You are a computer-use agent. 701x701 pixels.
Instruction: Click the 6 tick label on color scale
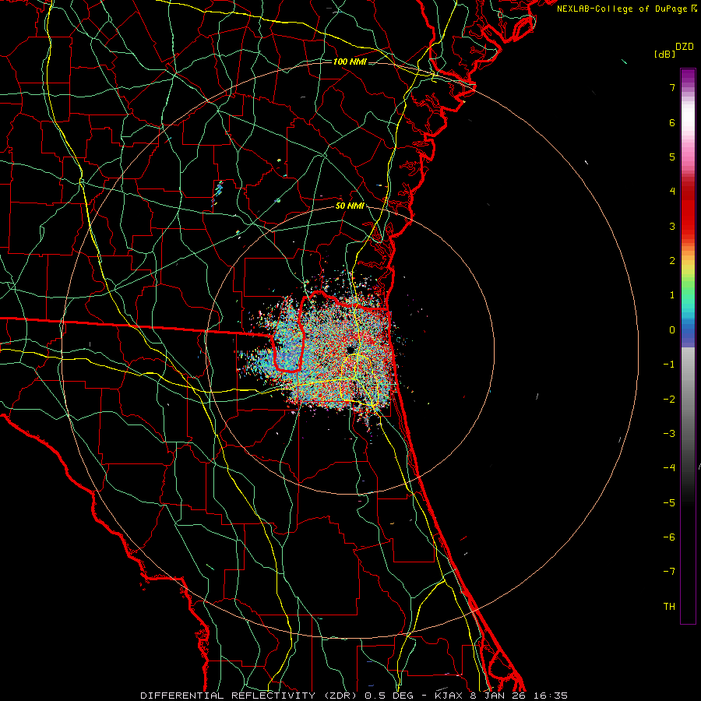click(x=672, y=122)
